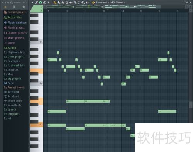
Task: Select the Mute tool
Action: coord(71,2)
